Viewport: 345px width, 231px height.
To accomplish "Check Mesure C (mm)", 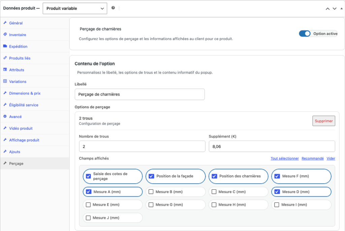I will coord(214,192).
